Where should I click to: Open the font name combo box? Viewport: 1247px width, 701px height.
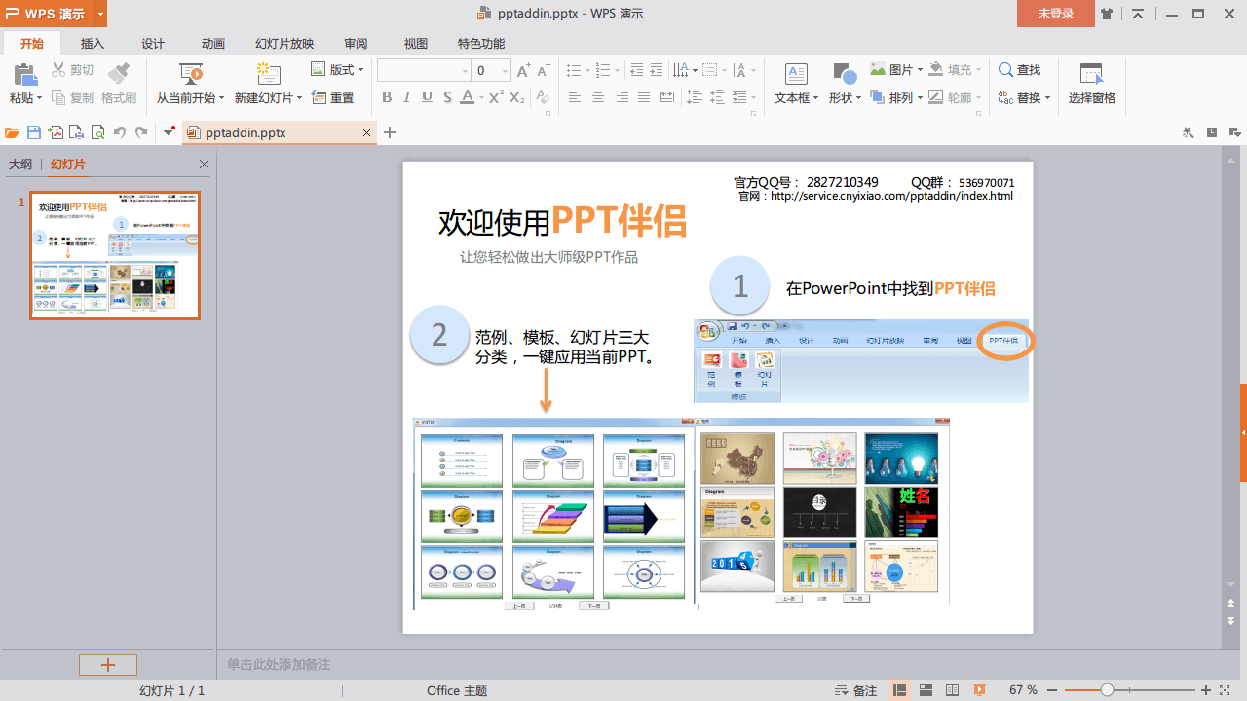[424, 71]
